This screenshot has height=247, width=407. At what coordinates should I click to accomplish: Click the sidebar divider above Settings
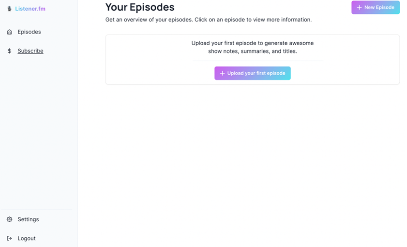coord(37,210)
